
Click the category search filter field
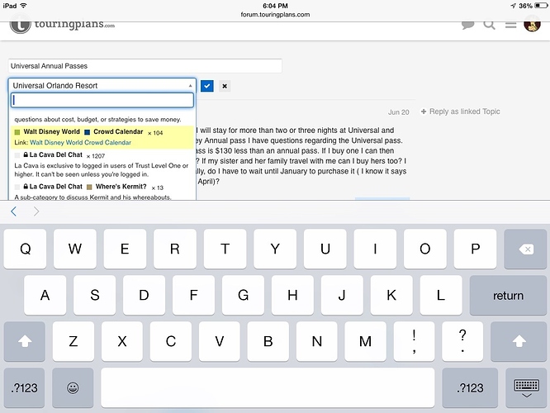tap(102, 100)
